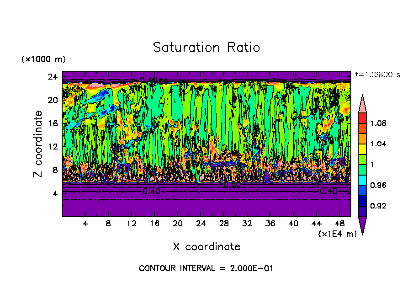Click the t=136800 s timestamp label
The image size is (413, 299).
[378, 75]
